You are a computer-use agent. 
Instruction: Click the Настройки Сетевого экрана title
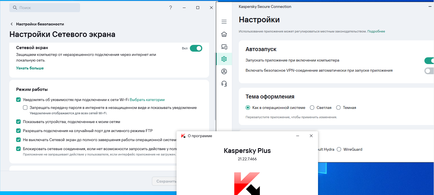tap(62, 34)
